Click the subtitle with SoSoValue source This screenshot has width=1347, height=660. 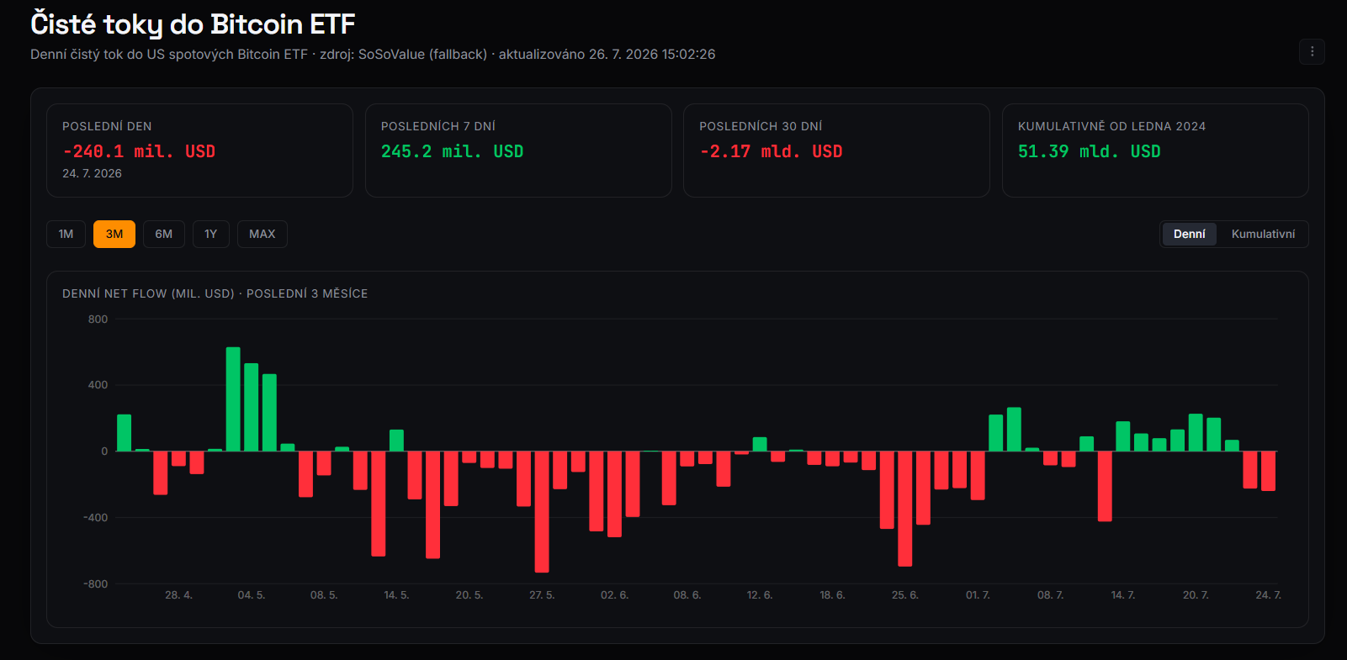tap(373, 54)
